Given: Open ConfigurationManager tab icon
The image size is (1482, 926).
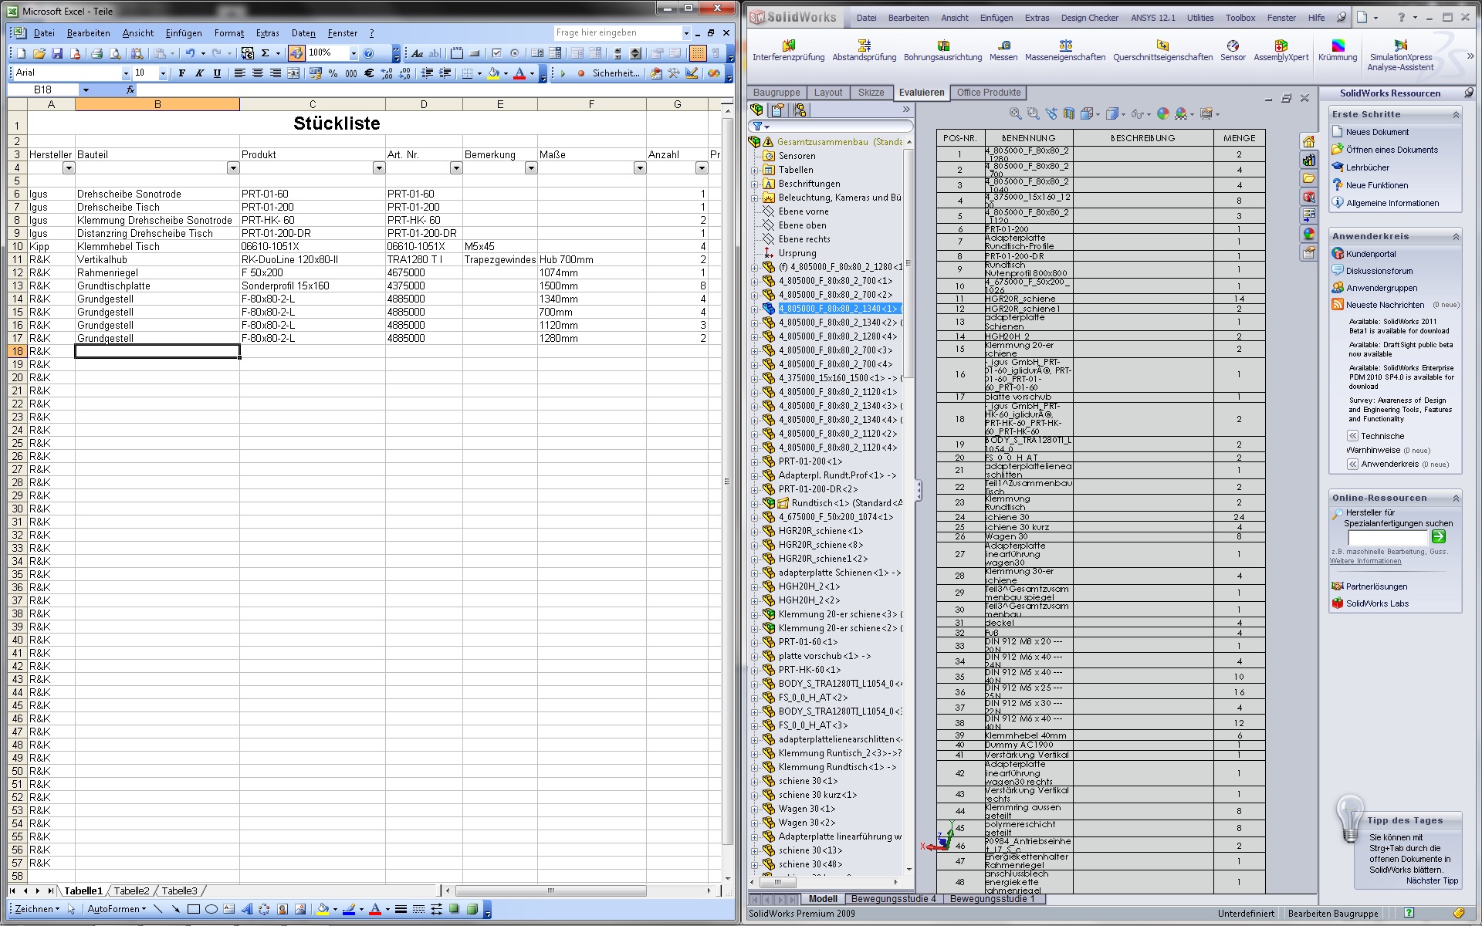Looking at the screenshot, I should [800, 110].
